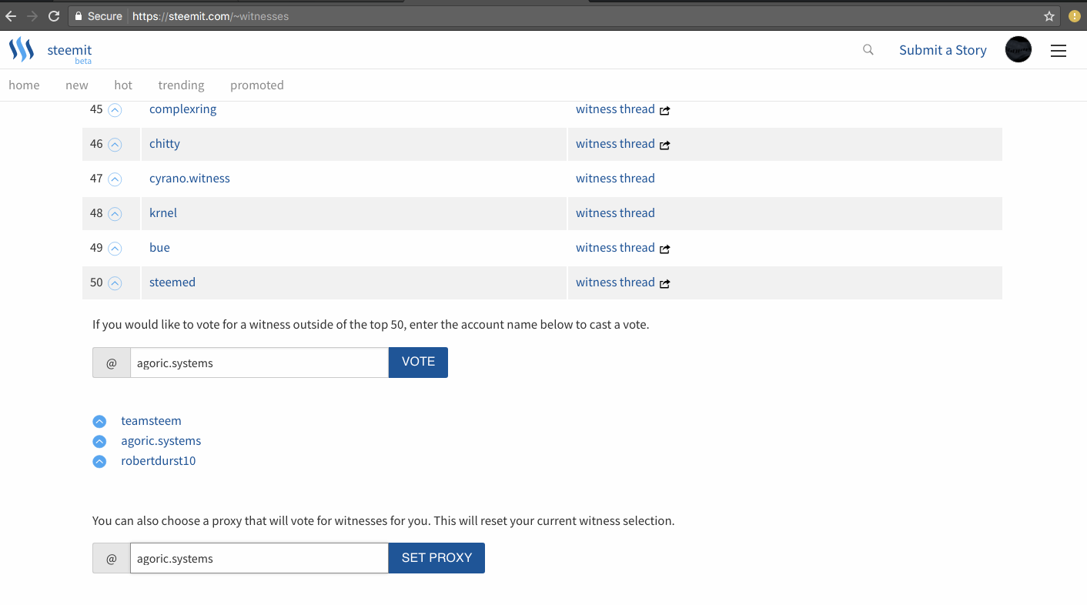
Task: Open steemed profile link
Action: click(x=172, y=282)
